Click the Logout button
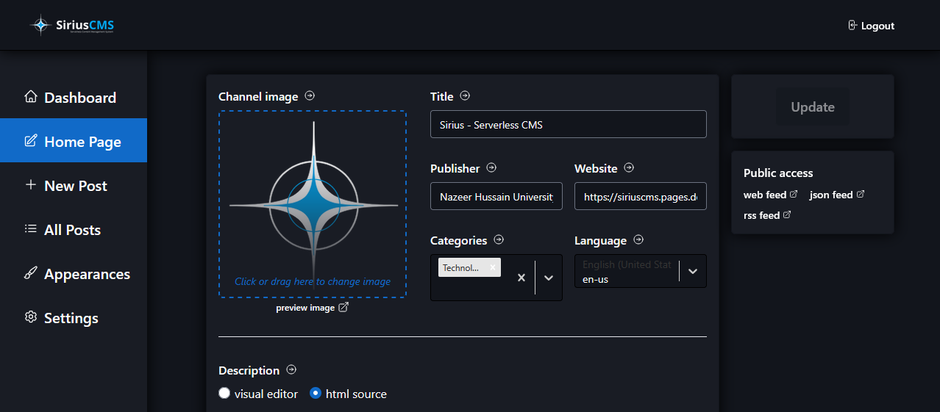The image size is (940, 412). tap(872, 26)
